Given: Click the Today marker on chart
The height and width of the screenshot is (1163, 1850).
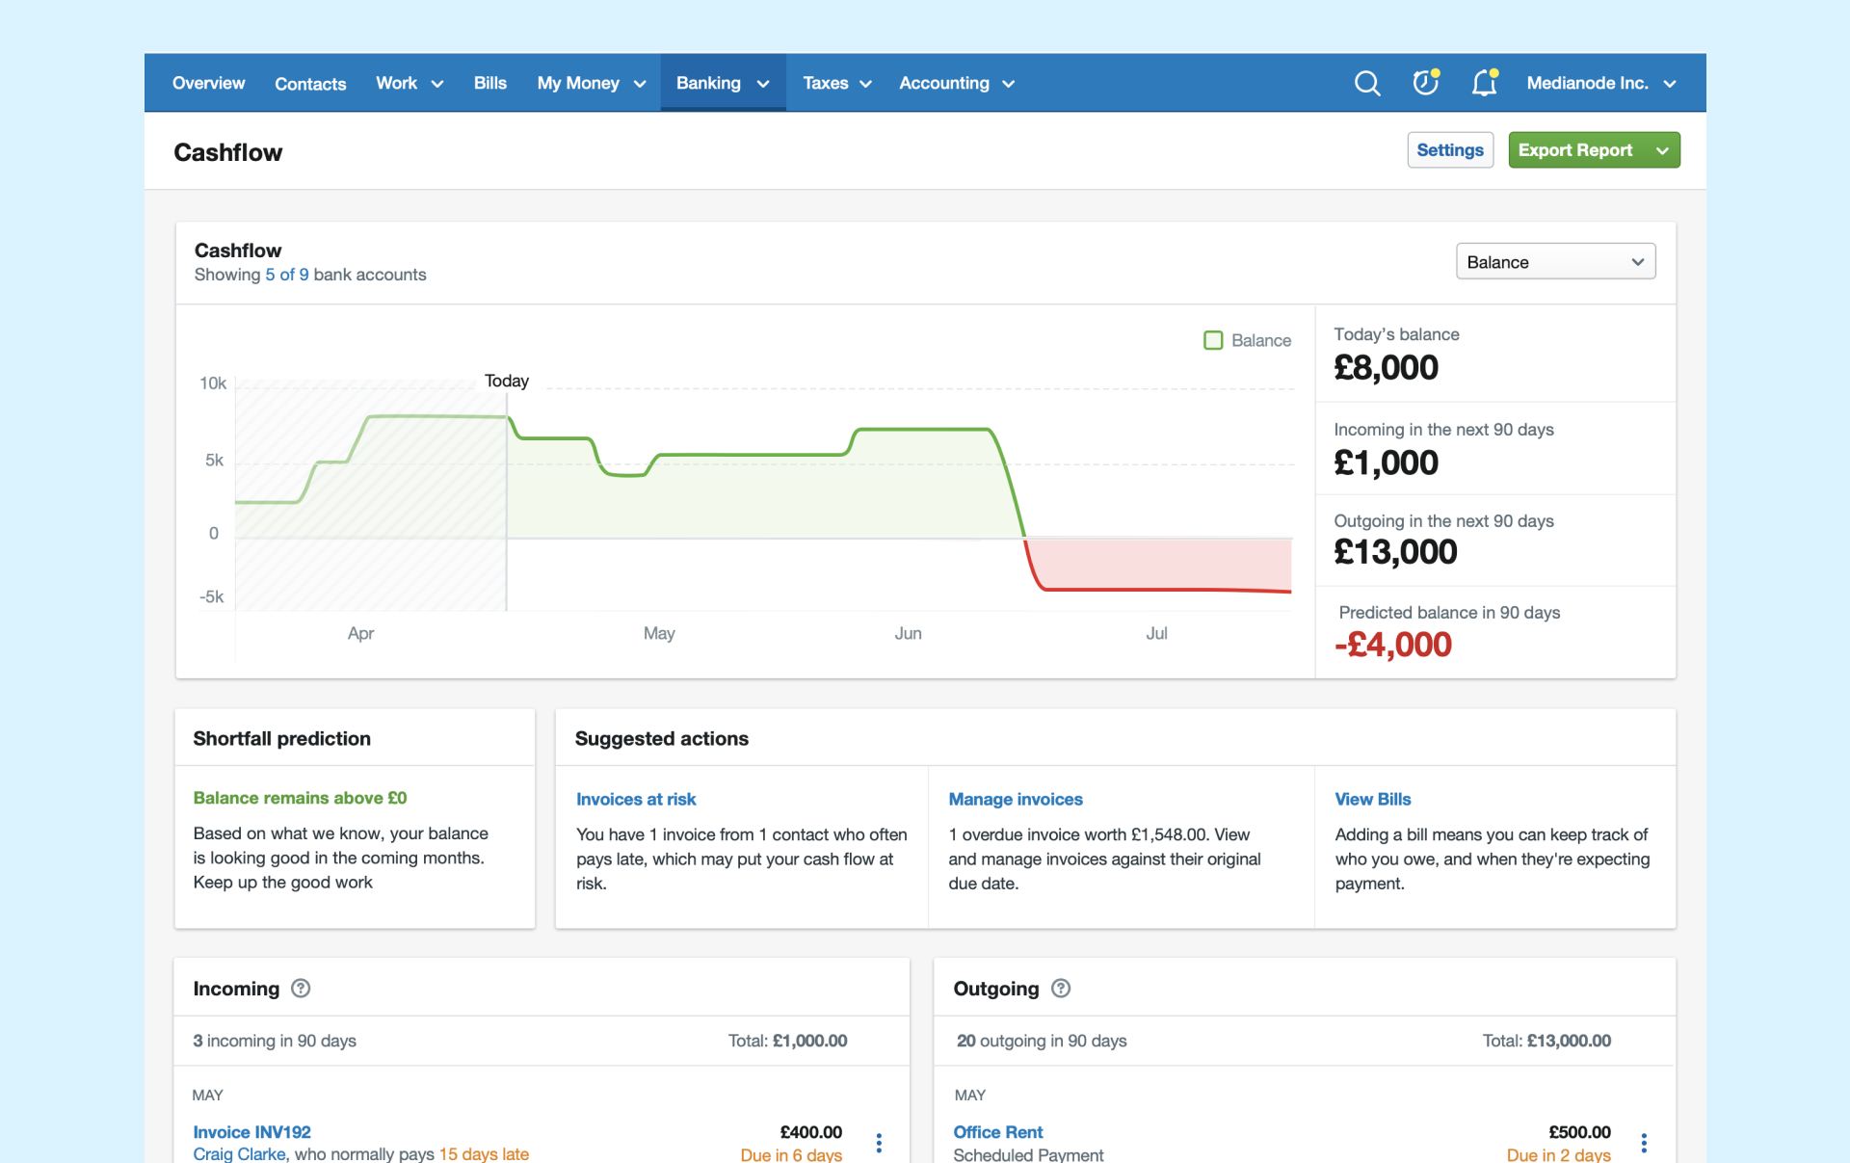Looking at the screenshot, I should [x=507, y=382].
